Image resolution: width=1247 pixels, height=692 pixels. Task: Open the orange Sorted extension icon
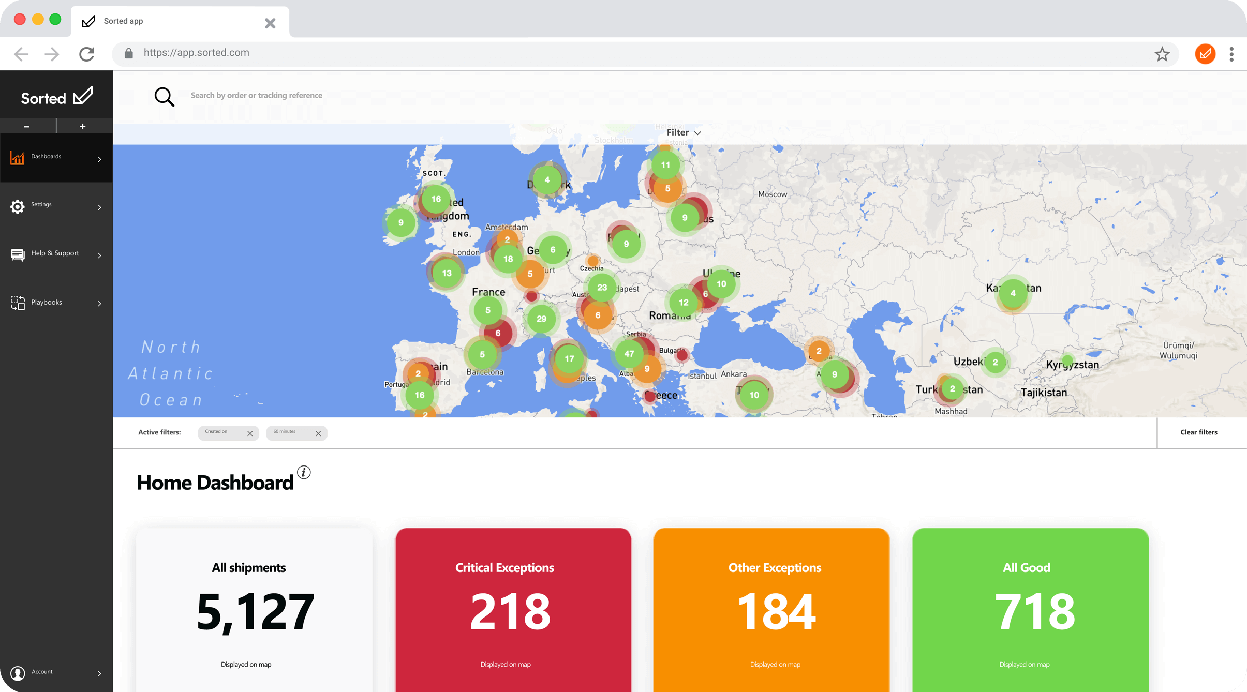[x=1205, y=54]
